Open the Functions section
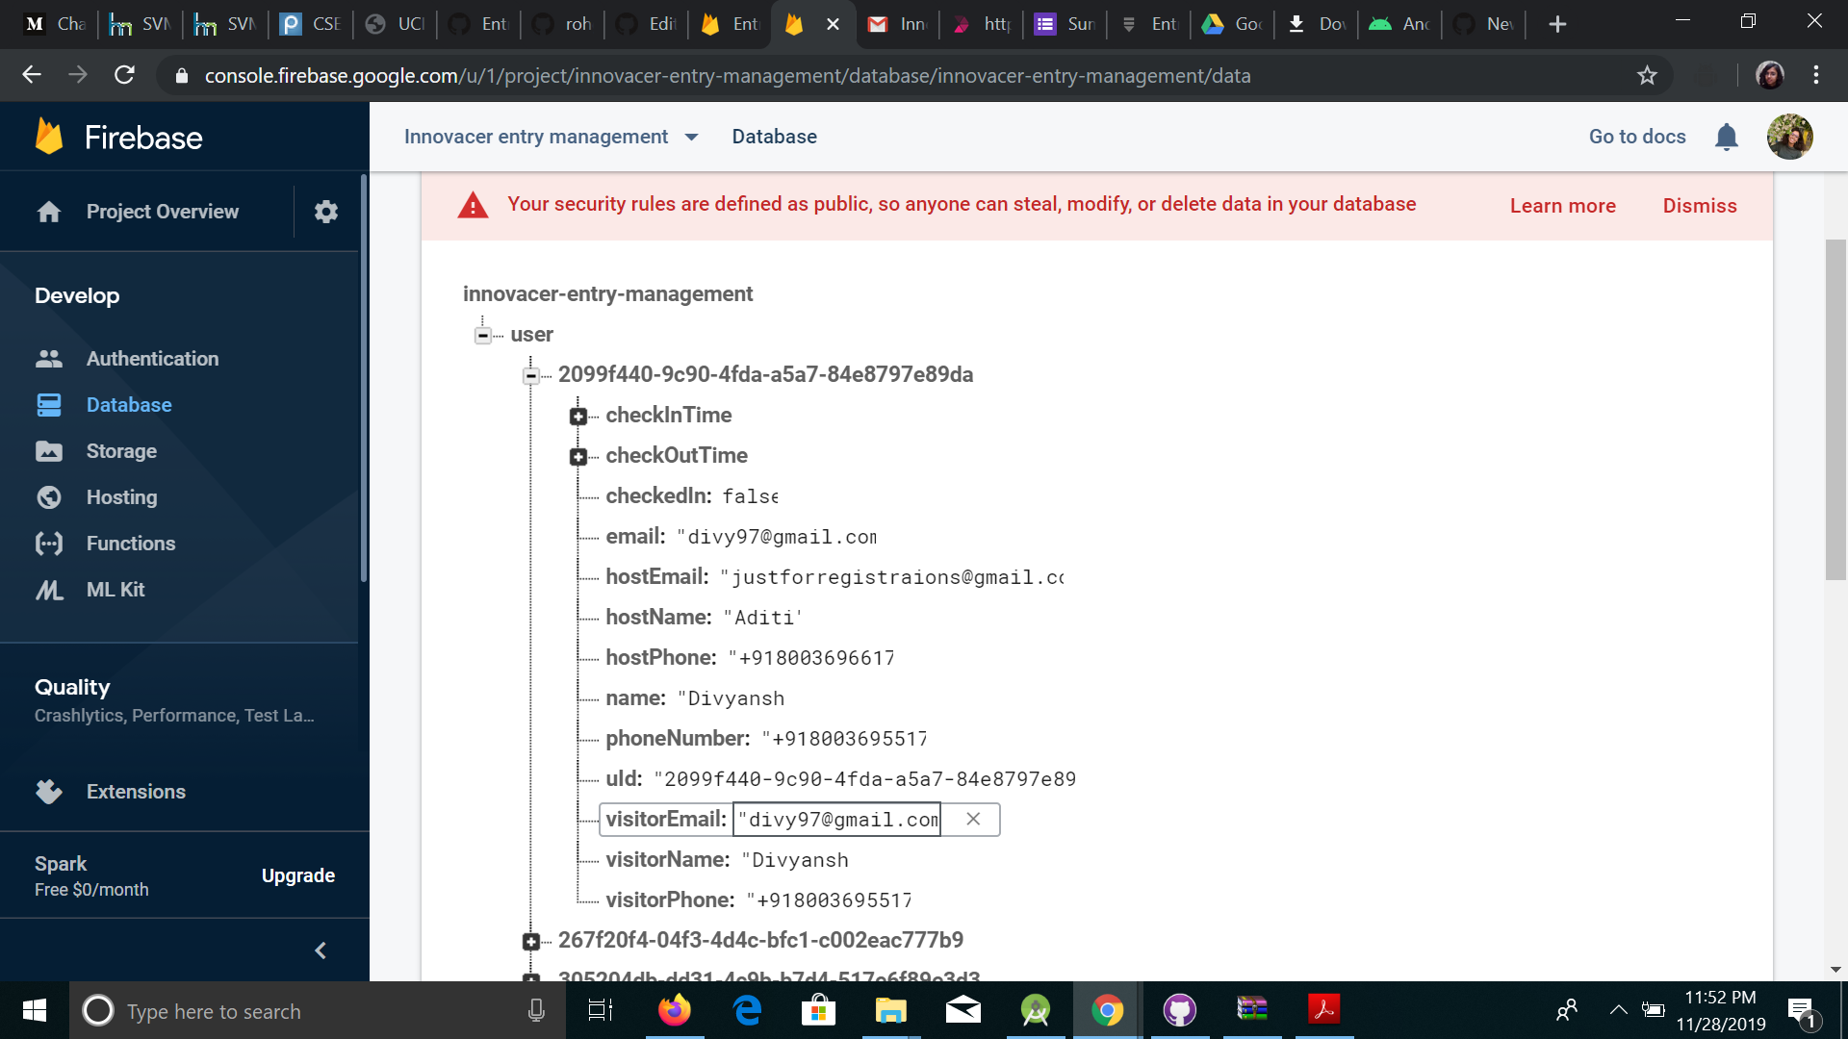The height and width of the screenshot is (1039, 1848). (132, 543)
